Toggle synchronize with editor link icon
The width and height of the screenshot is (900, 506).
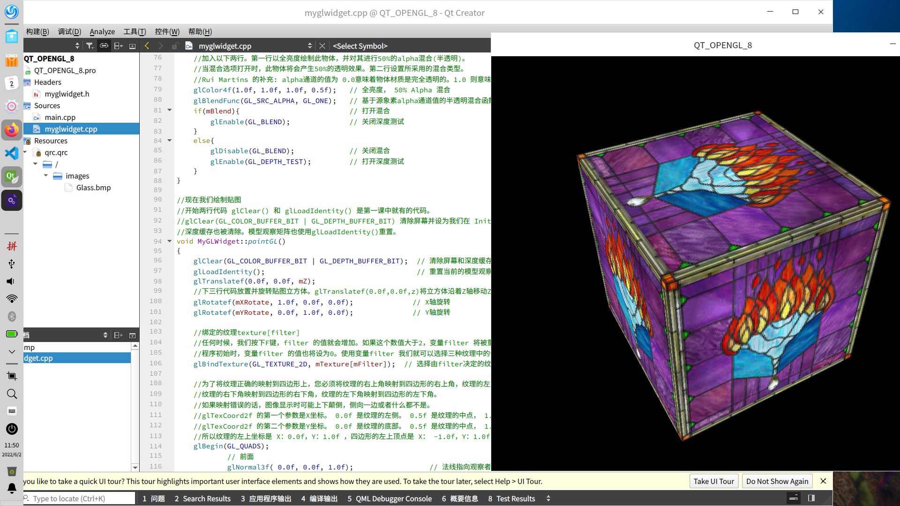(x=104, y=46)
